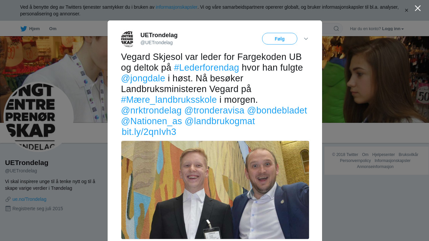Image resolution: width=429 pixels, height=241 pixels.
Task: Click the Følg button
Action: click(280, 39)
